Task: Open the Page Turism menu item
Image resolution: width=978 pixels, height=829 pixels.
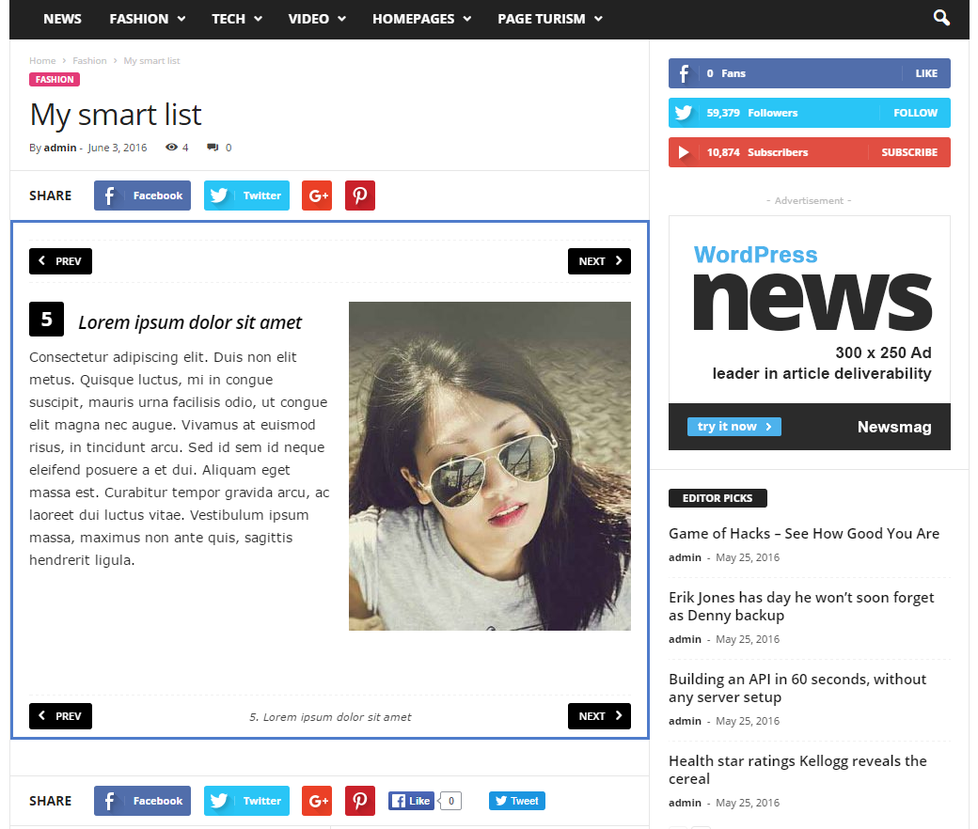Action: (x=542, y=19)
